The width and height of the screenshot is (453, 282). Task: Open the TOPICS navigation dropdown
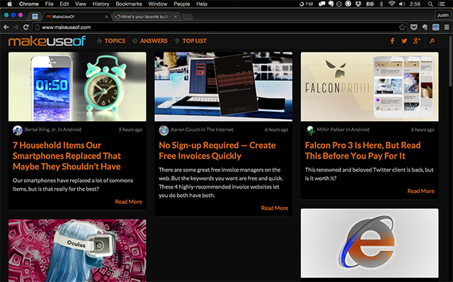pyautogui.click(x=111, y=41)
